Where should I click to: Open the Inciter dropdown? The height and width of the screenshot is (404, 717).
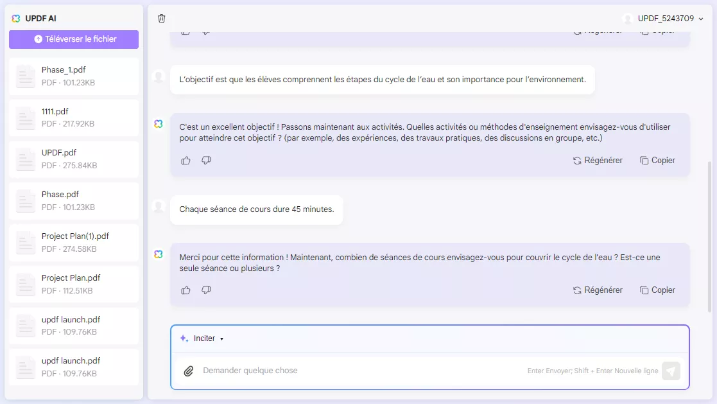pyautogui.click(x=205, y=338)
